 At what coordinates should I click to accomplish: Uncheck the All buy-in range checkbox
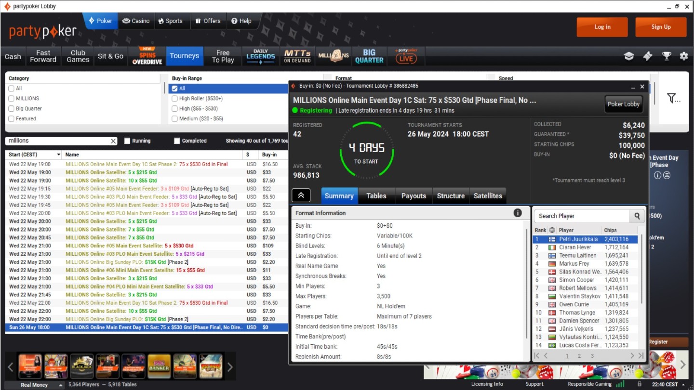coord(174,89)
